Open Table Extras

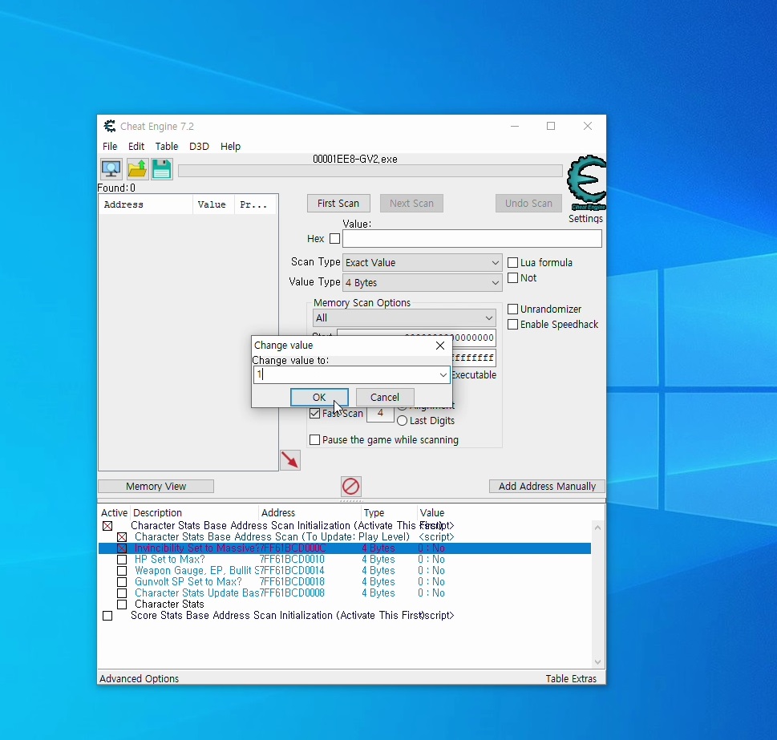[571, 678]
